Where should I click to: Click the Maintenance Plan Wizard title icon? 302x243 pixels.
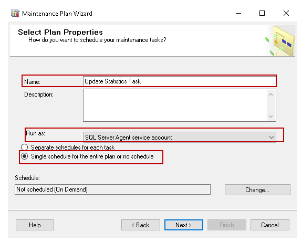[x=15, y=13]
